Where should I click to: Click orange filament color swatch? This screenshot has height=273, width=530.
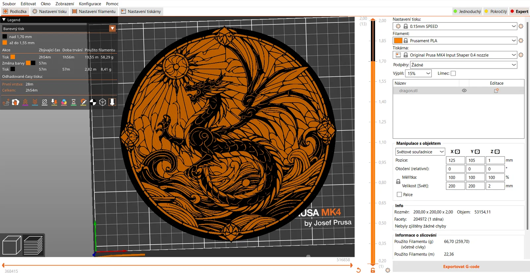[x=398, y=40]
